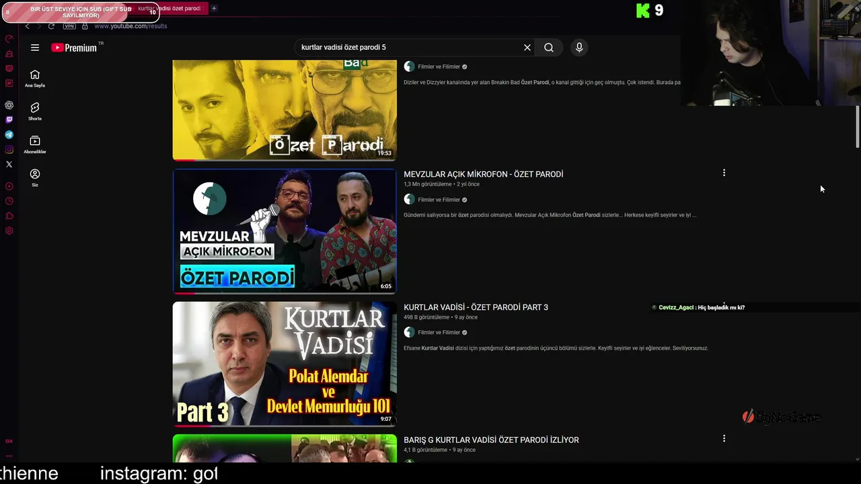Image resolution: width=861 pixels, height=484 pixels.
Task: Go to the YouTube Premium home logo
Action: pyautogui.click(x=74, y=48)
